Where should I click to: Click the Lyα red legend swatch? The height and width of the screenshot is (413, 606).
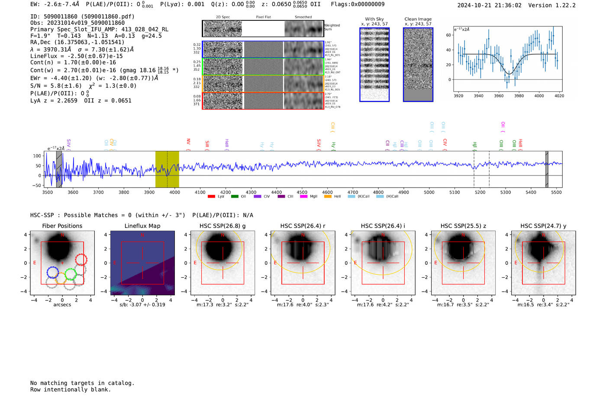(x=211, y=196)
